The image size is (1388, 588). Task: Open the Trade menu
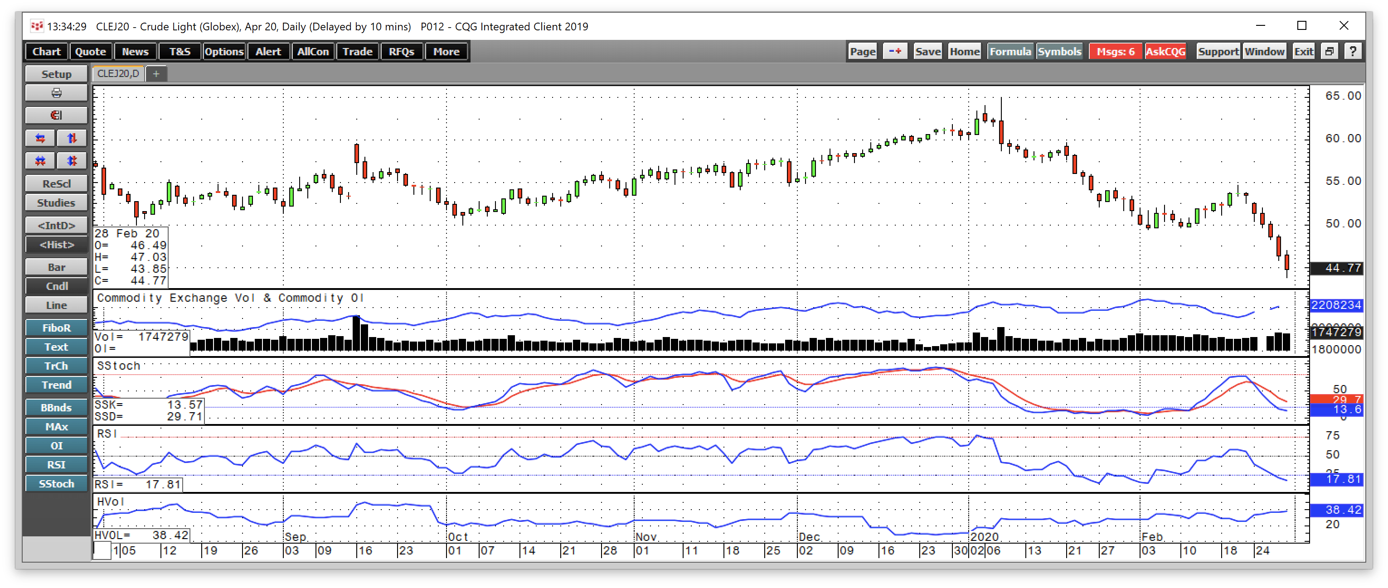[x=357, y=52]
